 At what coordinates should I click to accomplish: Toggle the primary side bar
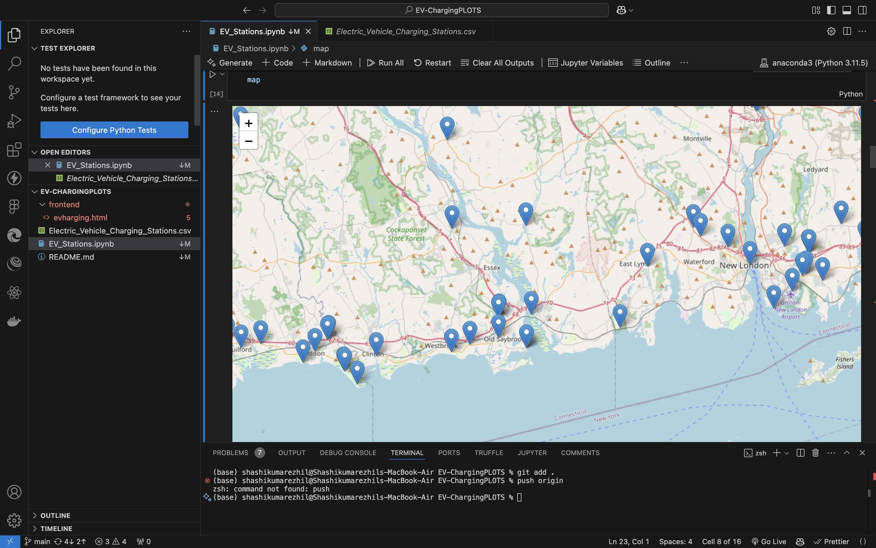pos(831,10)
